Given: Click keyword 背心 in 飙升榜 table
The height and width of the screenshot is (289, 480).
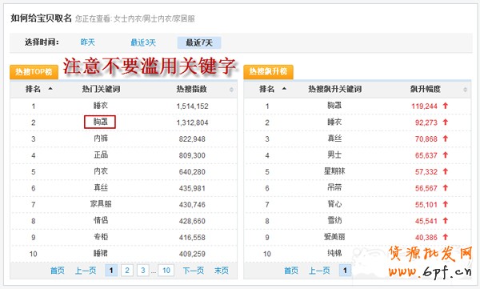Looking at the screenshot, I should click(334, 204).
